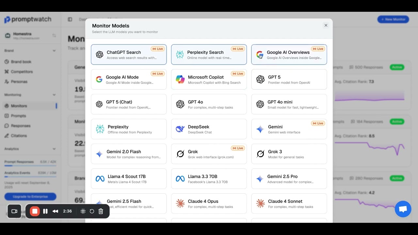Click the Google logo on Google AI Overviews
The height and width of the screenshot is (235, 418).
[x=260, y=55]
